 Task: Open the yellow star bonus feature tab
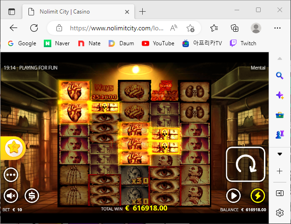[13, 148]
